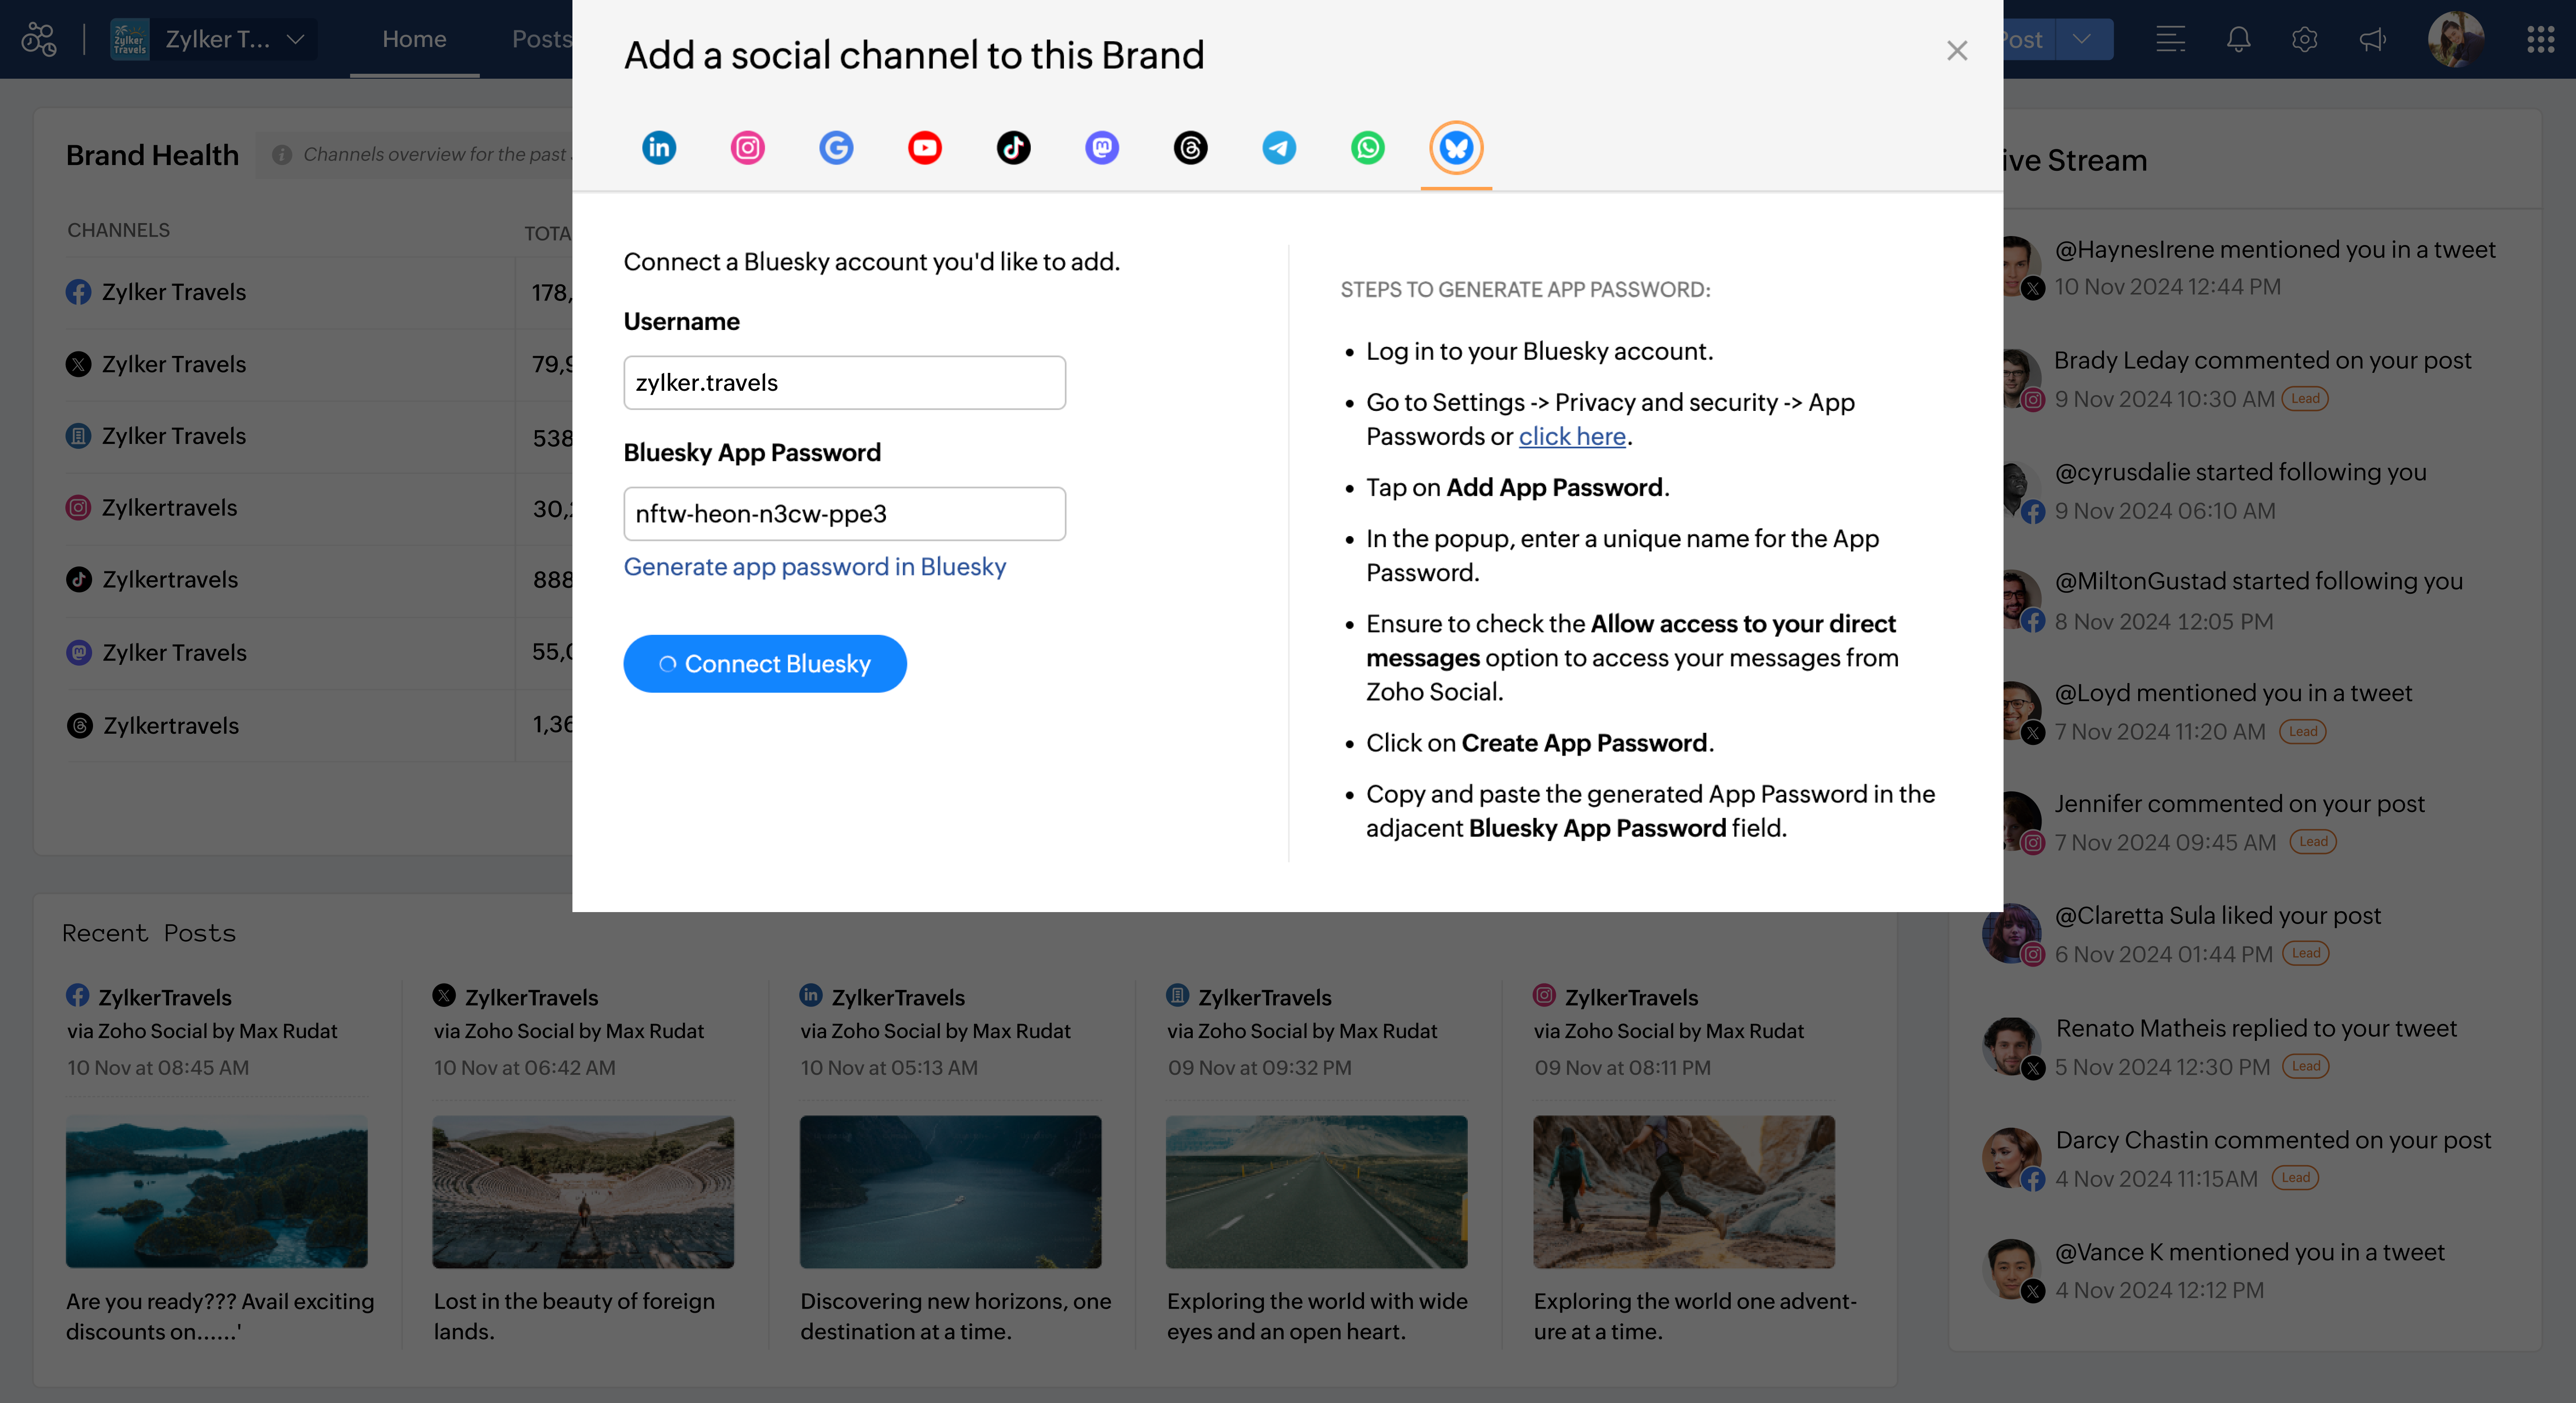Screen dimensions: 2576x1403
Task: Open 'Are you ready??? Avail exciting discounts' post
Action: click(x=220, y=1317)
